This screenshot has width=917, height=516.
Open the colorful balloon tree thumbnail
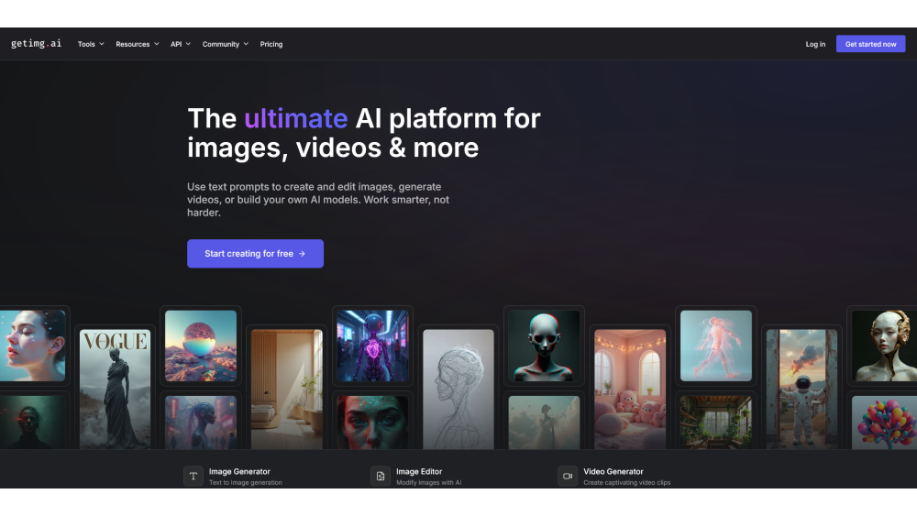tap(884, 423)
